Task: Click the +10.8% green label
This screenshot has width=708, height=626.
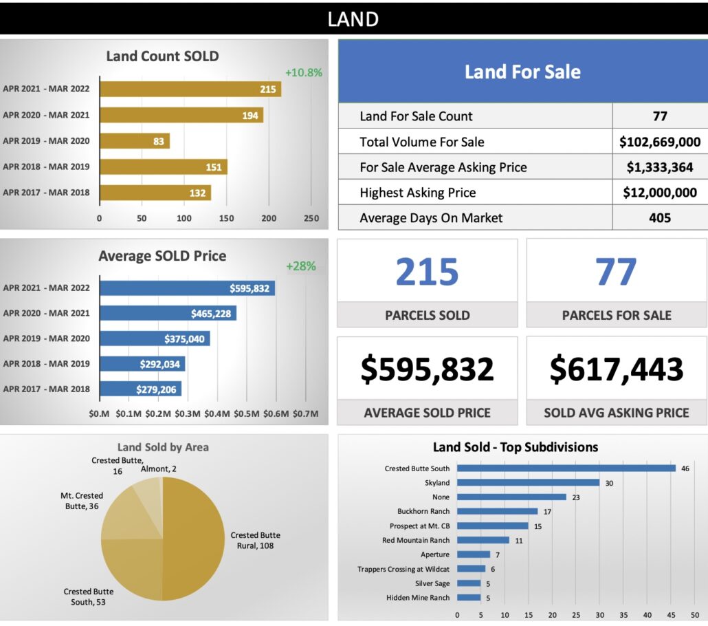Action: [303, 72]
